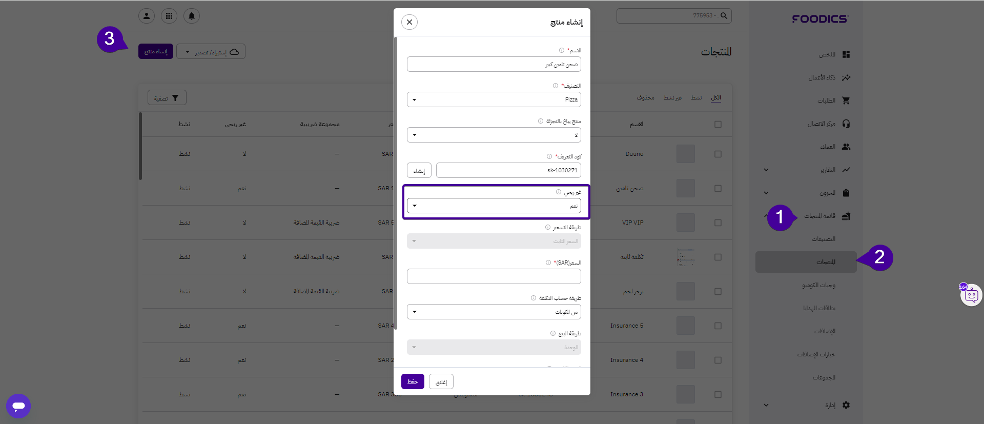
Task: Click the إغلاق close button
Action: (441, 381)
